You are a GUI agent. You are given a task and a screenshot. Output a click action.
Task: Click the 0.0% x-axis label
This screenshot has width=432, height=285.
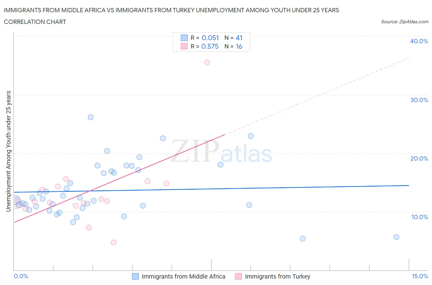[x=21, y=276]
